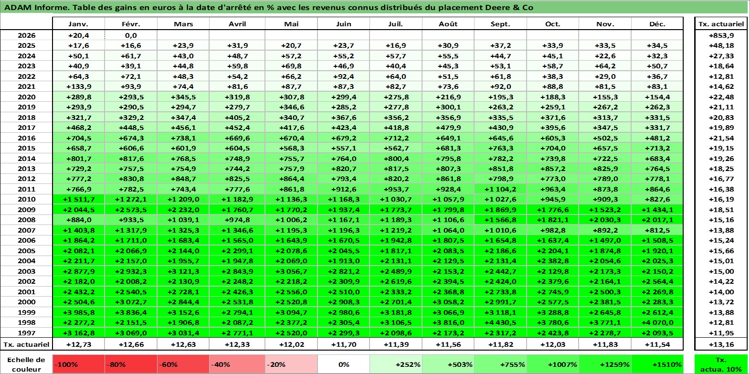Click the Mai column header

291,24
